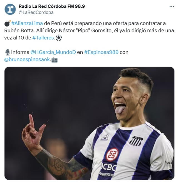Click the tweet text mentioning Rubén Botta
The height and width of the screenshot is (183, 178).
(89, 31)
